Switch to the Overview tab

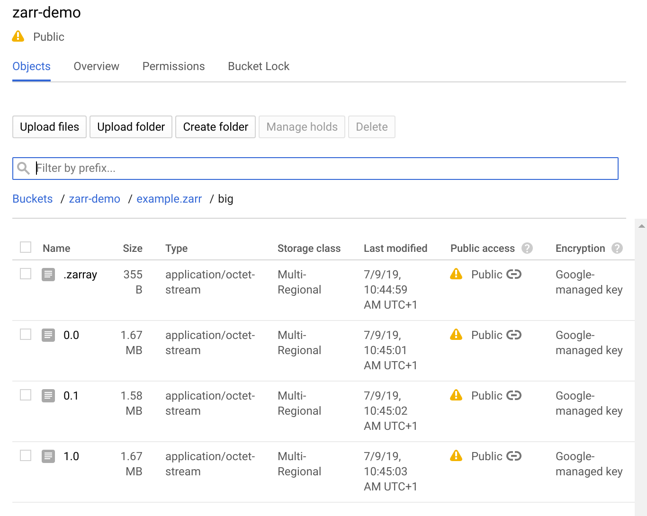pyautogui.click(x=96, y=66)
